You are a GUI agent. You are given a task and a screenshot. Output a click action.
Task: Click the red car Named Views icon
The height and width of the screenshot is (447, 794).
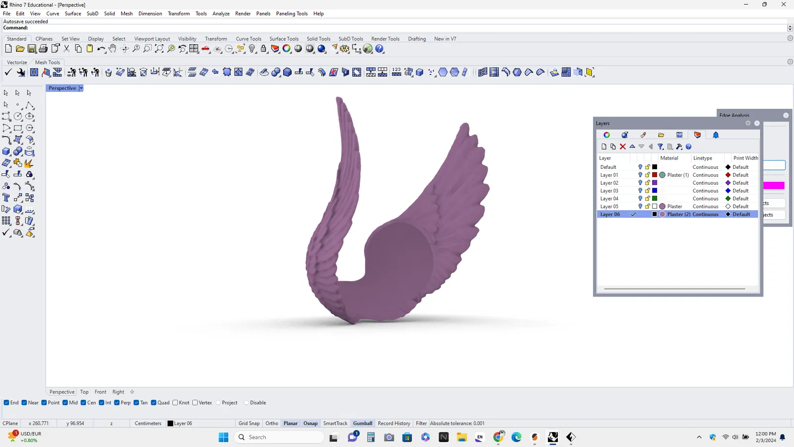(x=205, y=49)
